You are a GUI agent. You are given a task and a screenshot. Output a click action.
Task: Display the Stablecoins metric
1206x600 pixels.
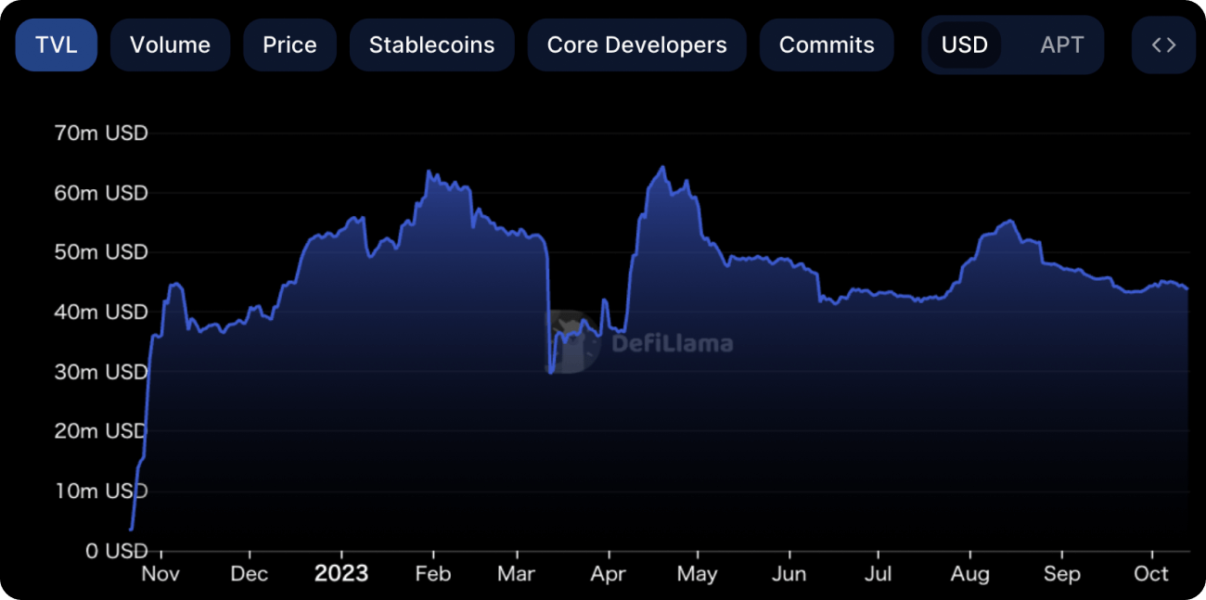point(431,45)
